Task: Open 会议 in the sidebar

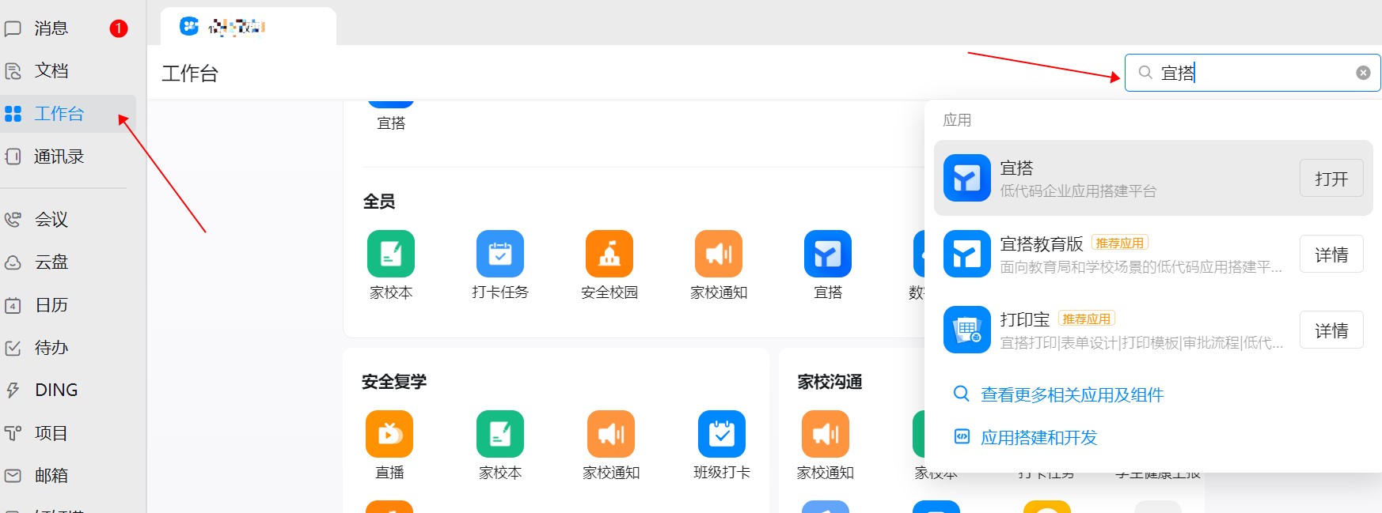Action: [x=51, y=220]
